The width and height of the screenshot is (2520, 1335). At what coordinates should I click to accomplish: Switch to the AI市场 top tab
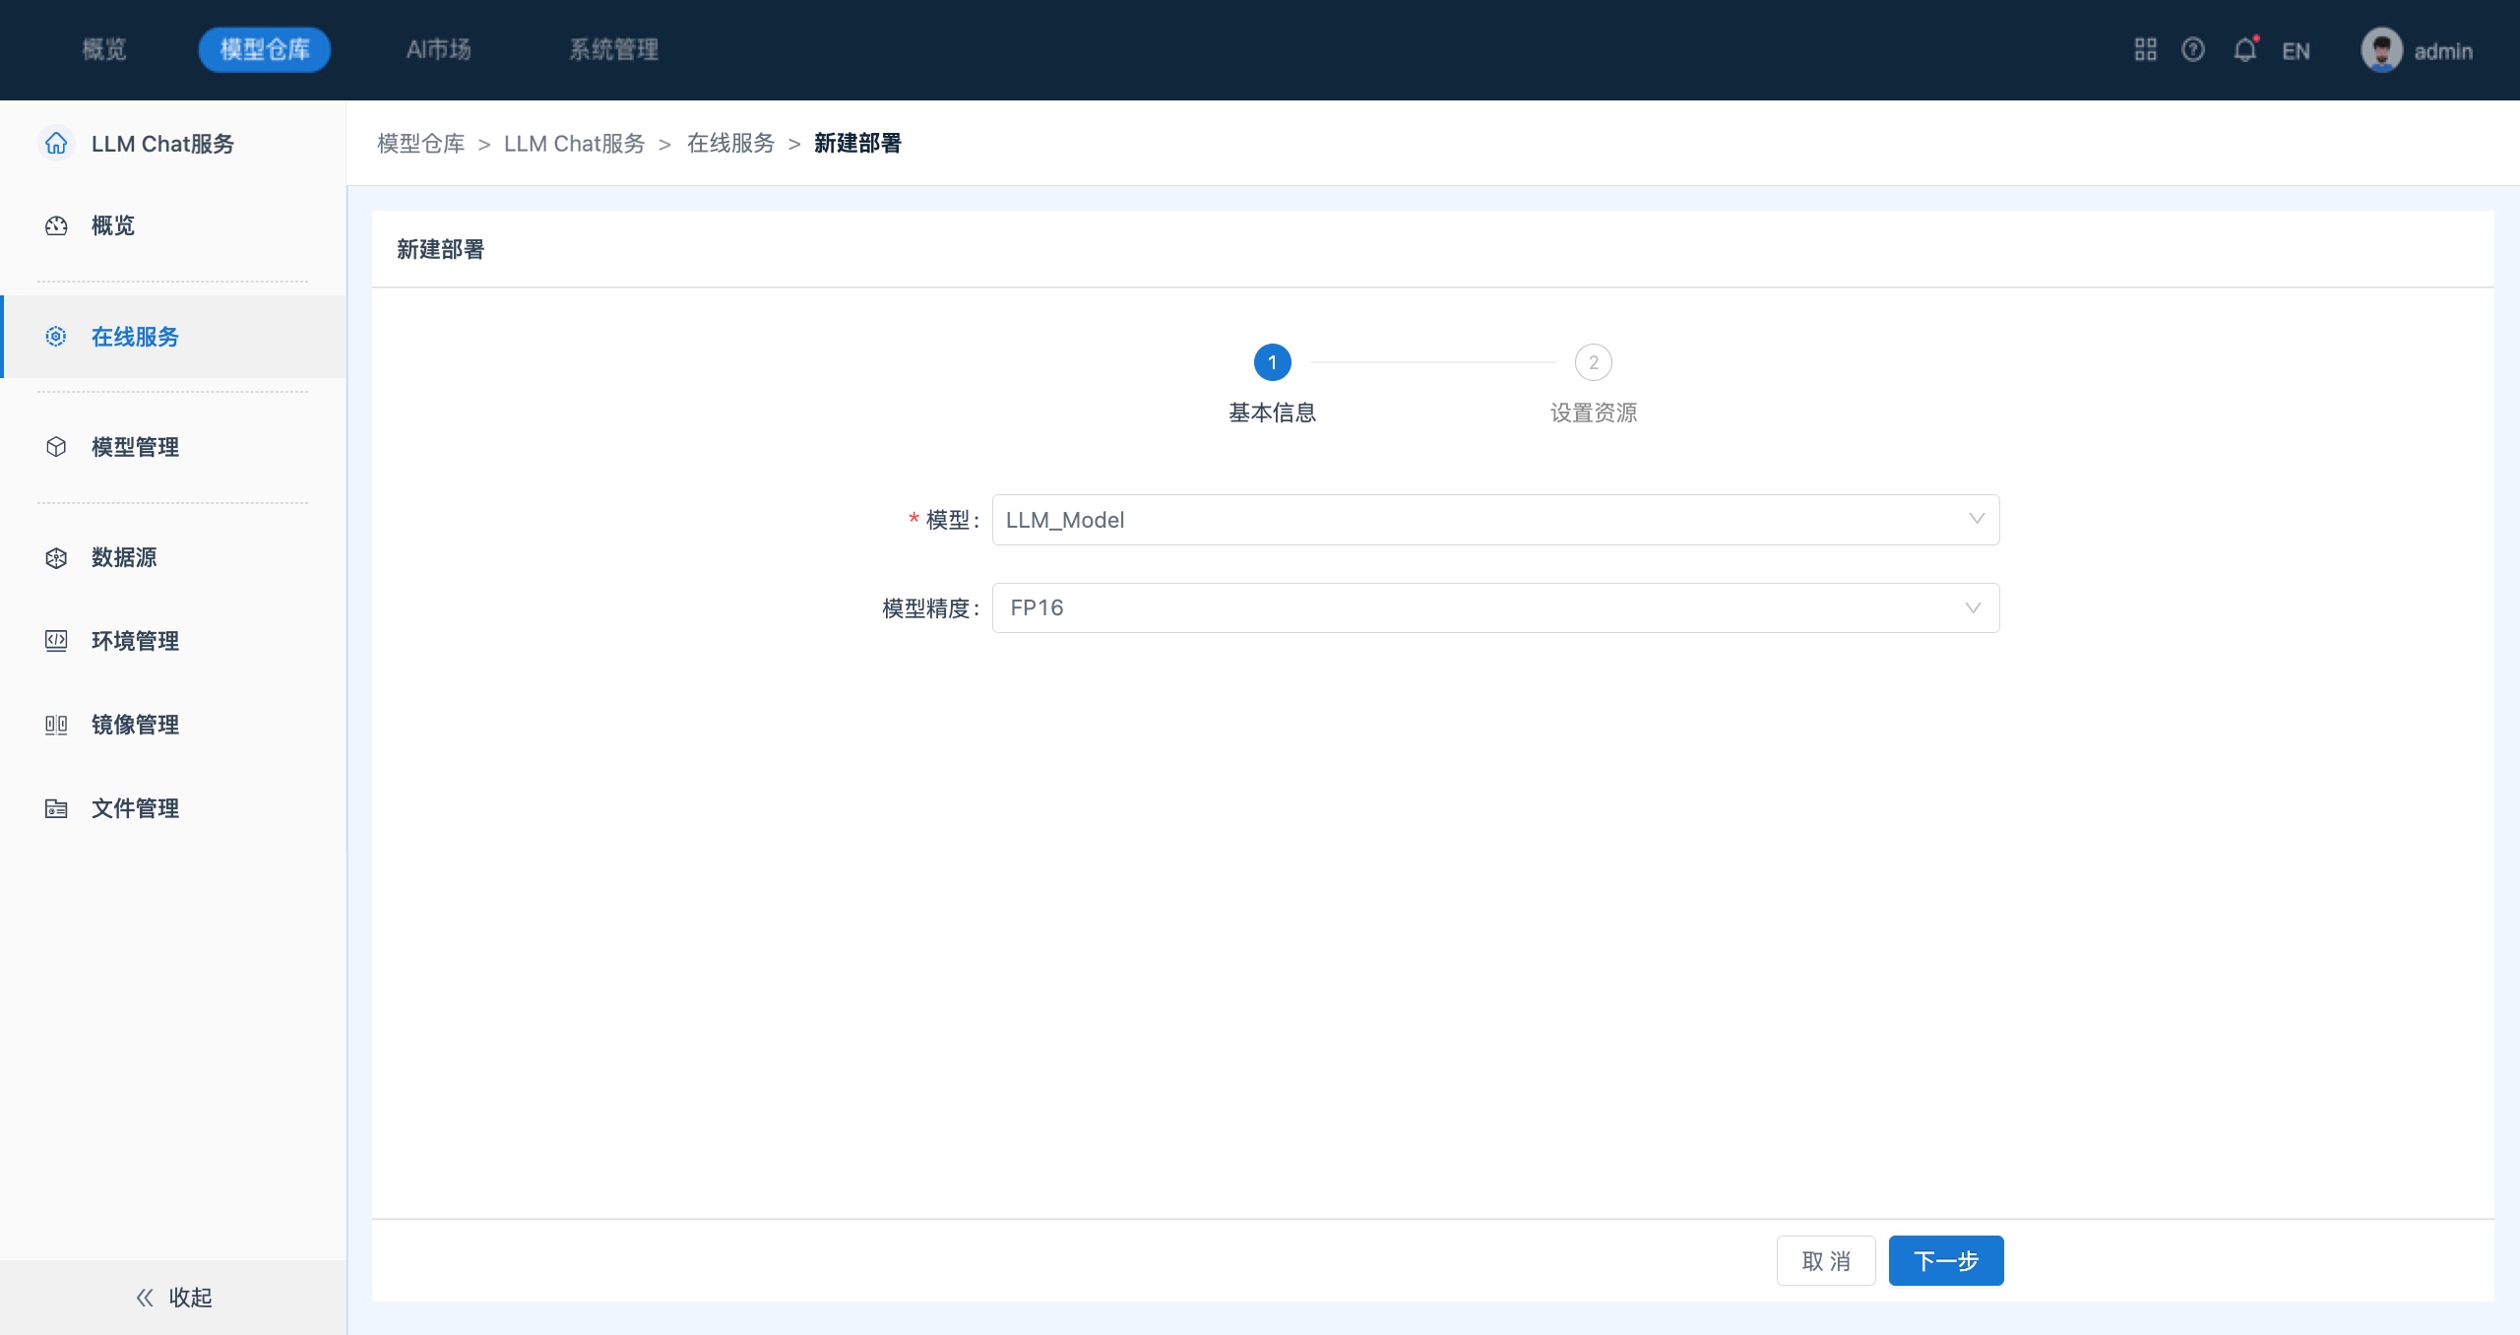click(438, 50)
